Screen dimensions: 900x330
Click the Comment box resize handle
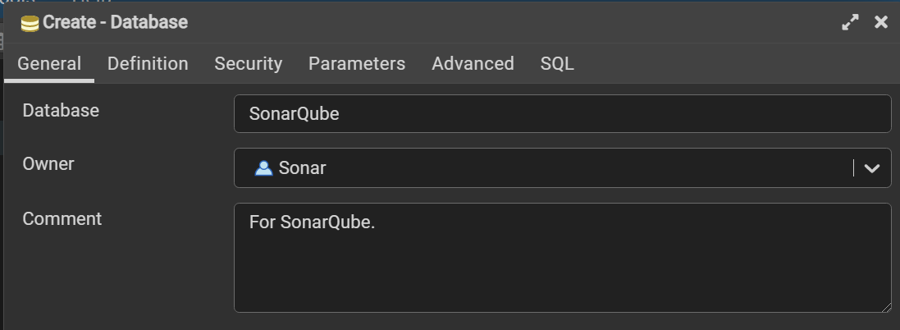coord(886,307)
